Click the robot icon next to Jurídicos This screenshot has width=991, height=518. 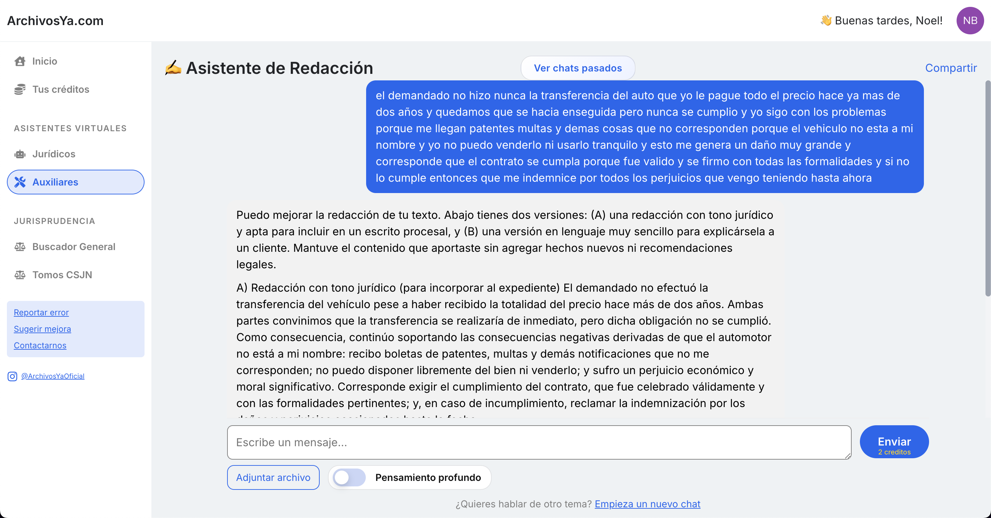click(x=20, y=154)
